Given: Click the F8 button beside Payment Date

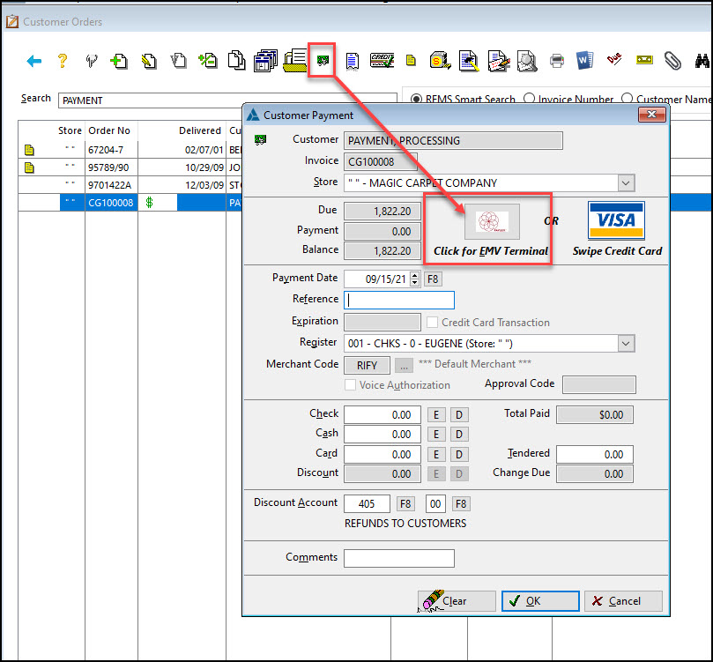Looking at the screenshot, I should (433, 279).
